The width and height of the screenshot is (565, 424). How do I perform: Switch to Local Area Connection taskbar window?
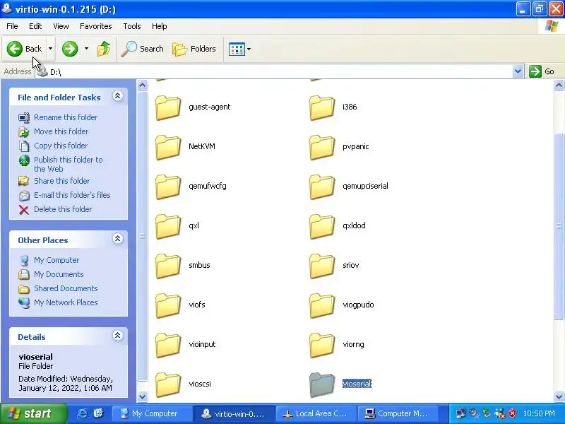tap(316, 413)
